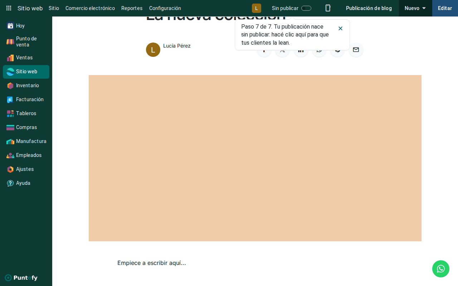Click the 'Empiece a escribir aquí...' text area
458x286 pixels.
[x=152, y=263]
